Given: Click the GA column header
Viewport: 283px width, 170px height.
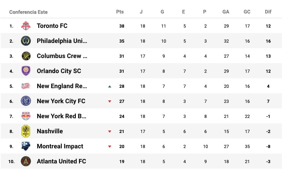Looking at the screenshot, I should click(226, 12).
